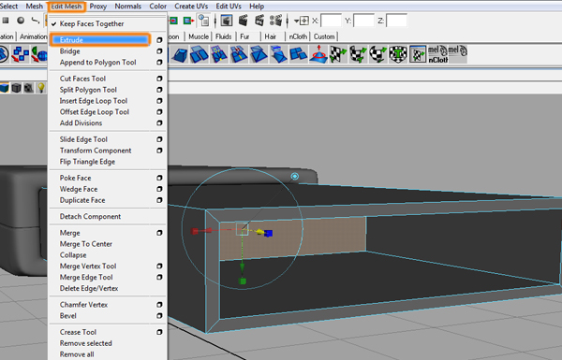Click the cyan manipulator mode switch circle
The image size is (562, 360).
295,177
